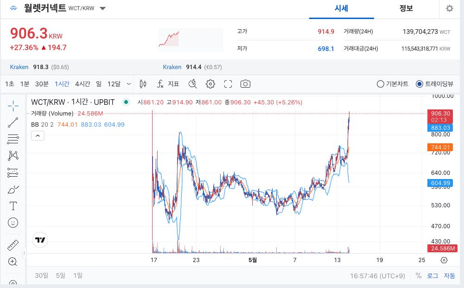The height and width of the screenshot is (288, 464).
Task: Select the 1분 interval
Action: coord(25,84)
